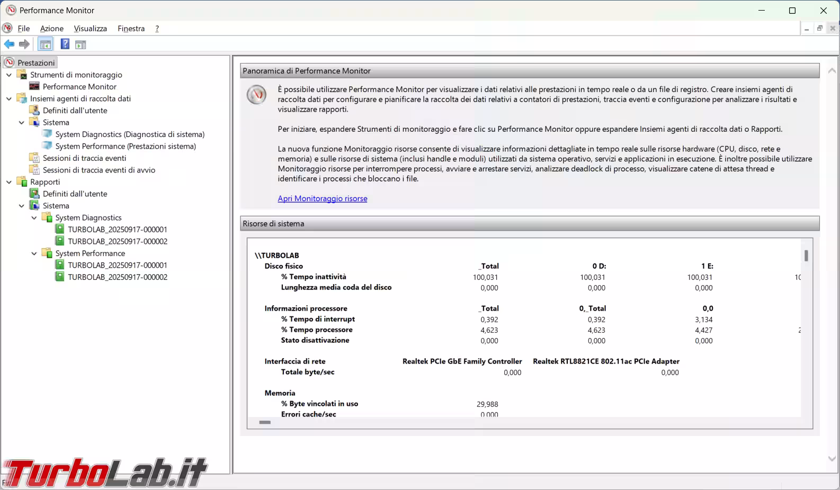Viewport: 840px width, 490px height.
Task: Open System Performance report TURBOLAB_20250917-000002
Action: coord(117,277)
